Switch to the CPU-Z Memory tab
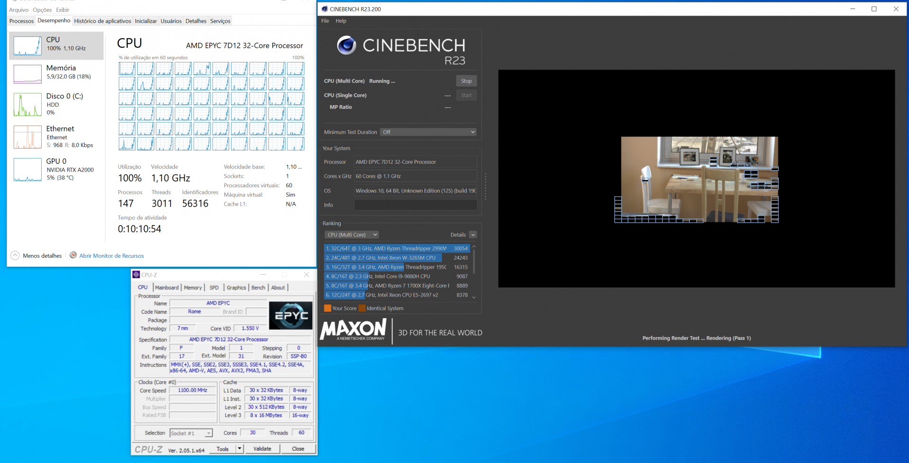The image size is (909, 463). tap(193, 288)
